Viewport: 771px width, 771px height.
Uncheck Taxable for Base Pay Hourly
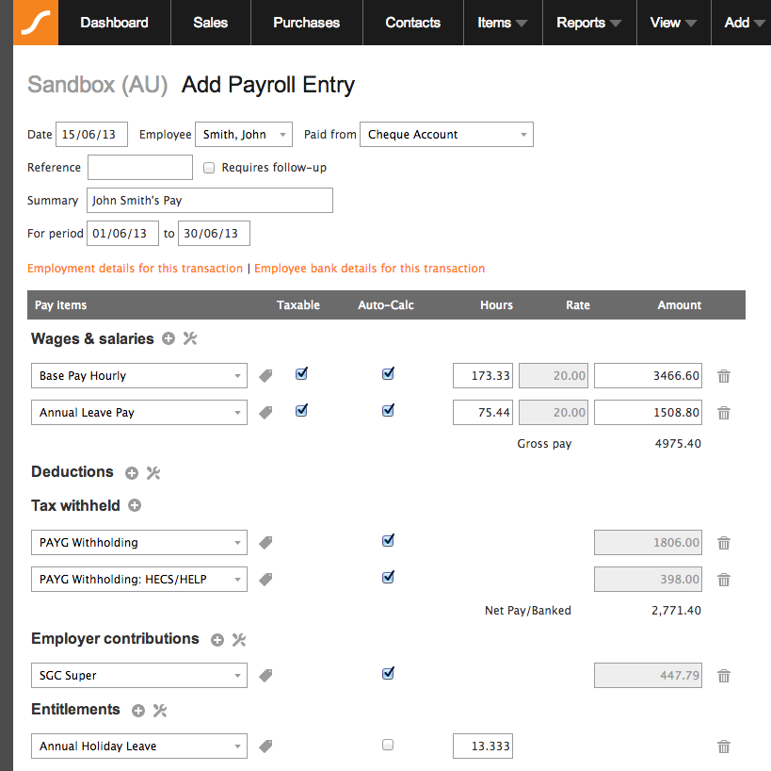pos(302,373)
